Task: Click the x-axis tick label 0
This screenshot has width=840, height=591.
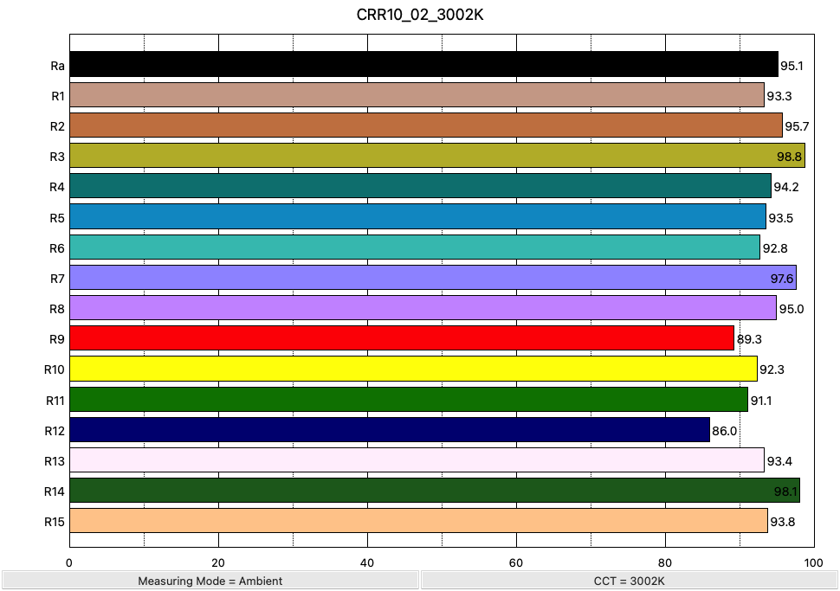Action: pyautogui.click(x=69, y=562)
